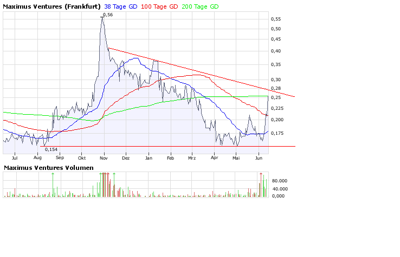Click the Maximus Ventures Volumen heading
400x257 pixels.
pyautogui.click(x=49, y=168)
